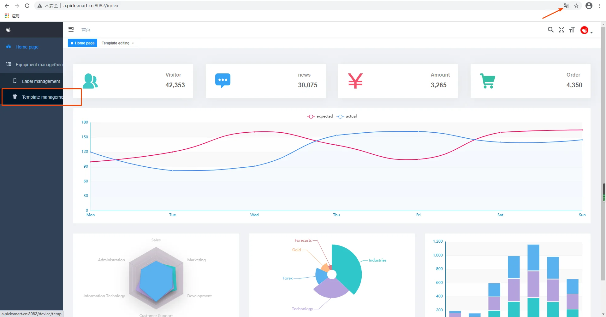Image resolution: width=606 pixels, height=317 pixels.
Task: Collapse sidebar with the hamburger icon
Action: point(71,29)
